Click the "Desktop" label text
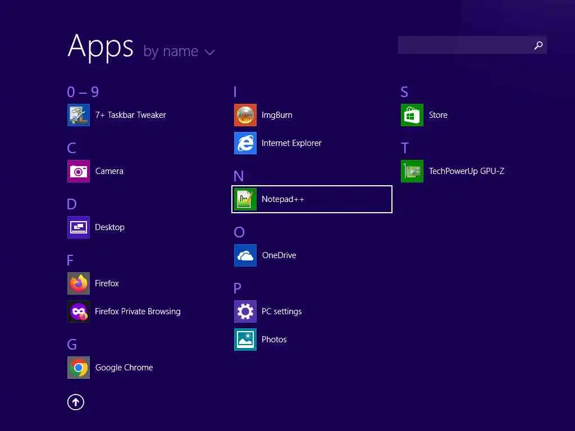Viewport: 575px width, 431px height. (x=109, y=227)
